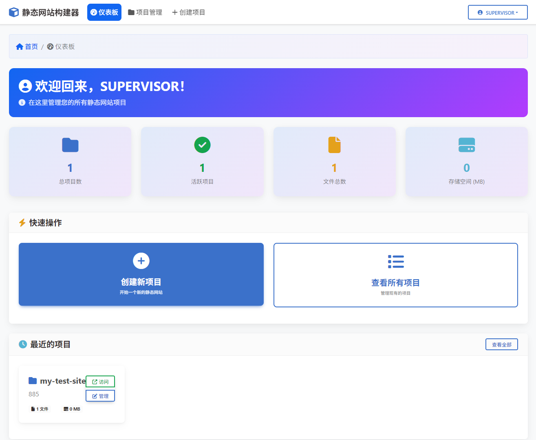Open the 项目管理 navigation item
The width and height of the screenshot is (536, 440).
145,12
